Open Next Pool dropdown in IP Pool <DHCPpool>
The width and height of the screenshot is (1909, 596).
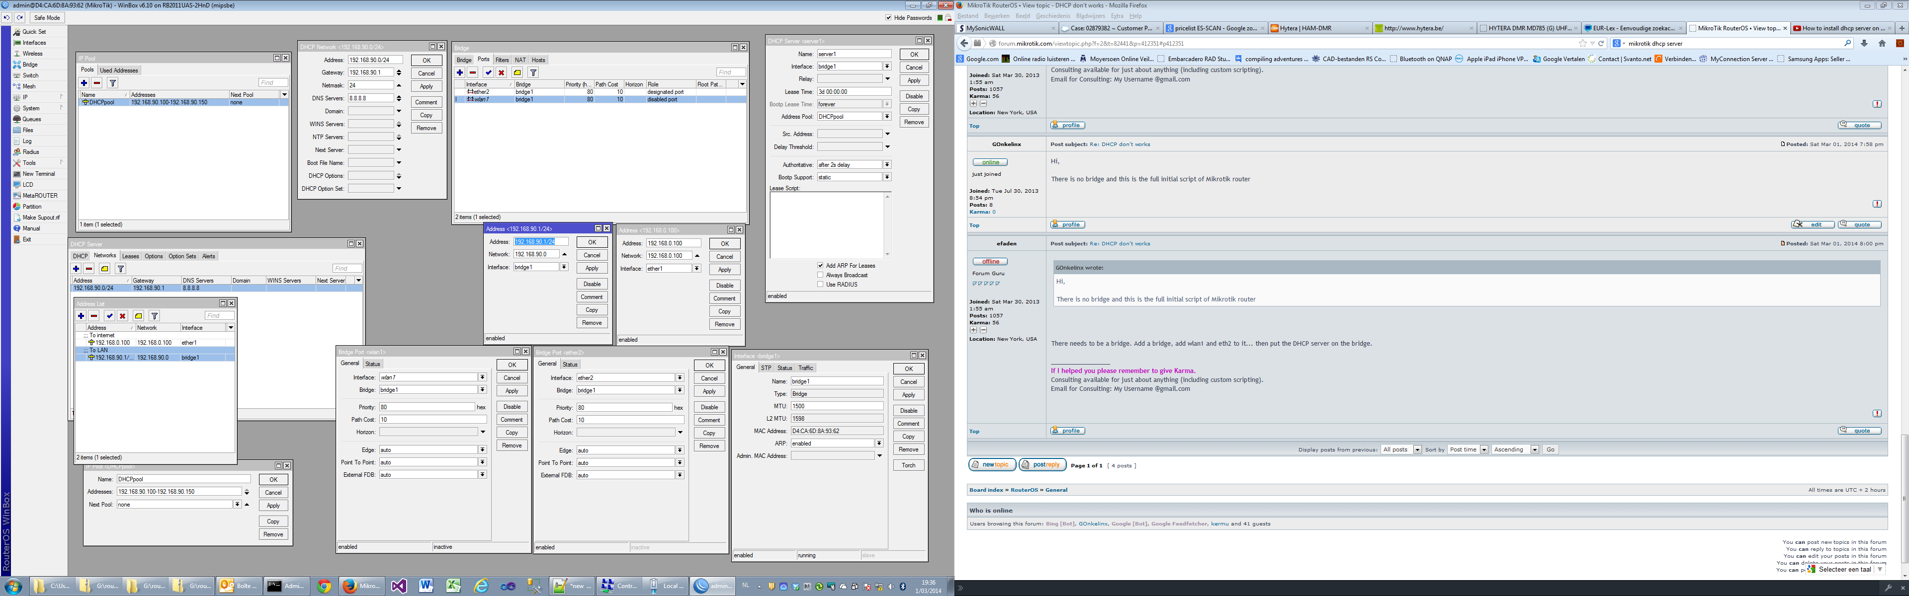[237, 505]
